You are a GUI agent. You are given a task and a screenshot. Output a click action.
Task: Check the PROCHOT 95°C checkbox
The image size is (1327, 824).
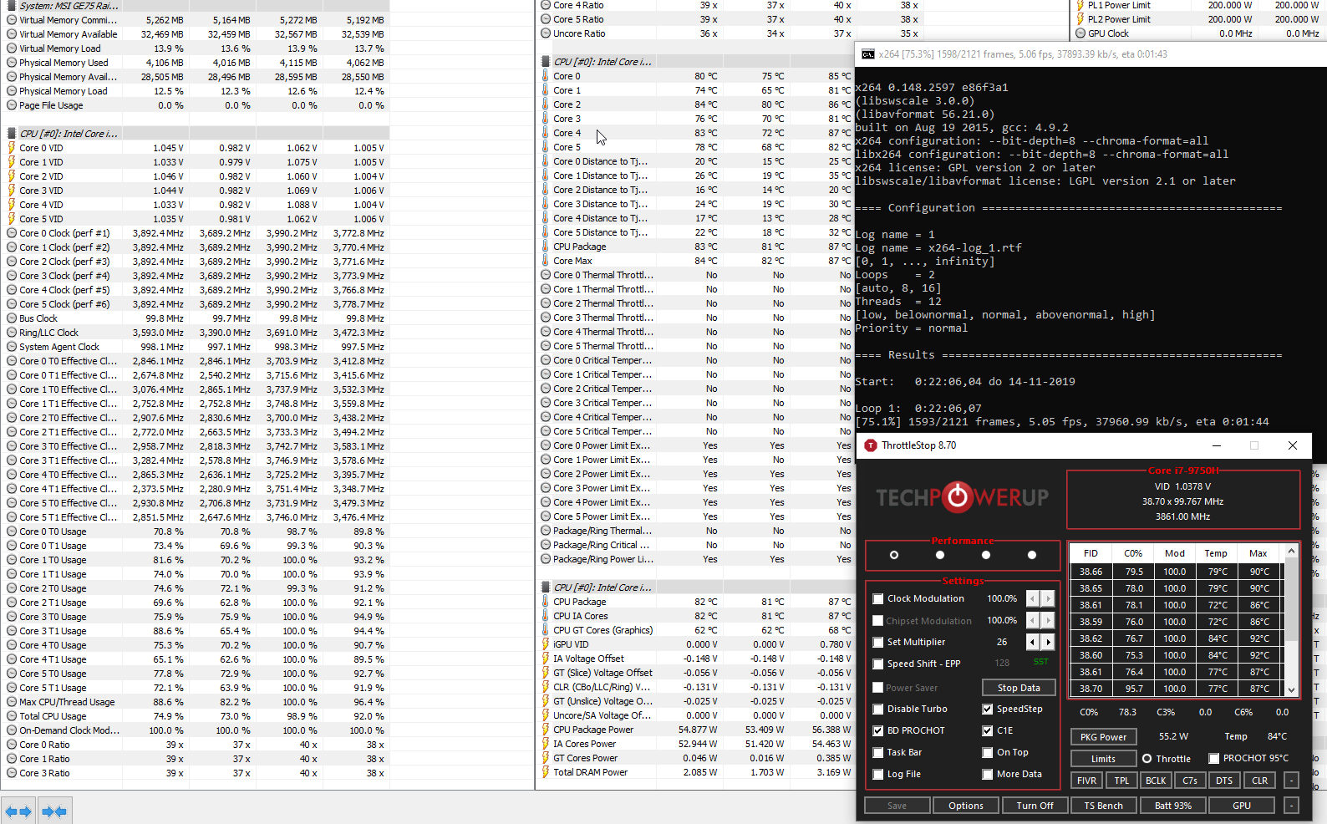pyautogui.click(x=1213, y=759)
